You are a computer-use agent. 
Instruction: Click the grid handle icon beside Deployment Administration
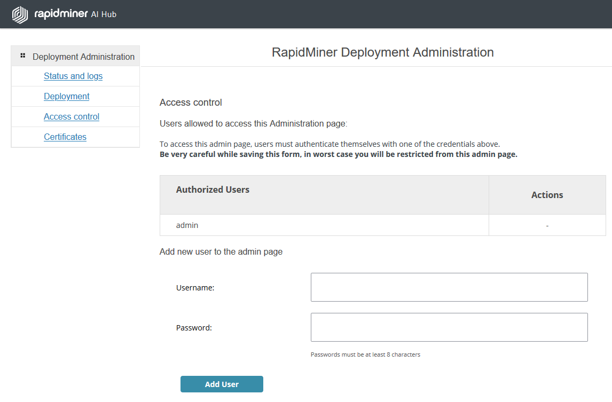pyautogui.click(x=22, y=56)
